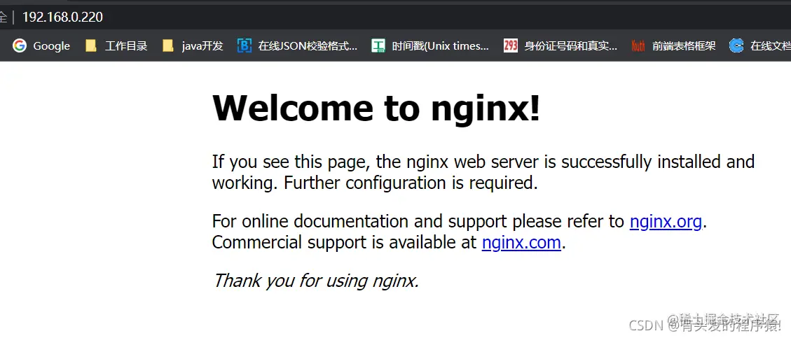The image size is (791, 338).
Task: Open the 身份证号码和真实 bookmark
Action: coord(560,46)
